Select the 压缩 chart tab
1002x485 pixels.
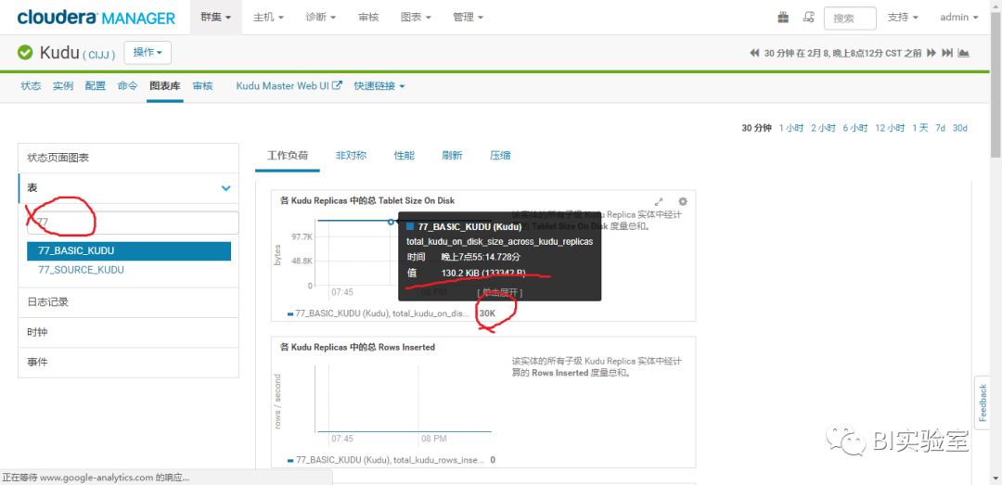[500, 155]
